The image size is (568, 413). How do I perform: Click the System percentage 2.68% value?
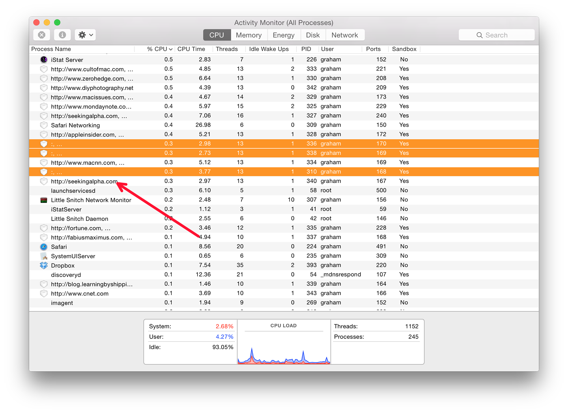point(224,326)
